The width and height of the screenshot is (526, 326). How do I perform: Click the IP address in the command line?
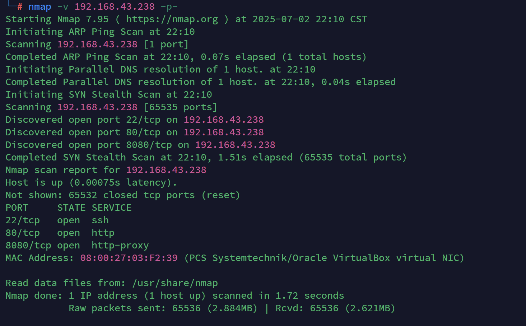pos(115,7)
